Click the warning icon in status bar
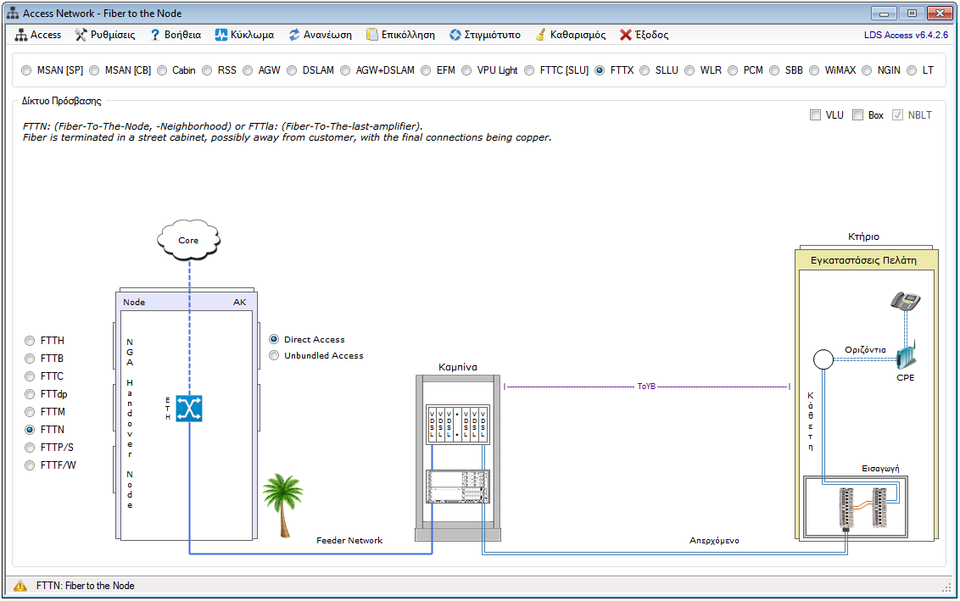This screenshot has height=601, width=960. point(20,586)
